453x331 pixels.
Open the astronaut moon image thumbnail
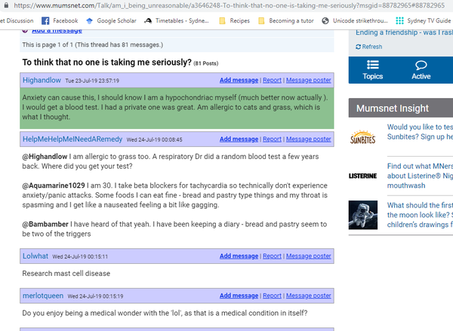(x=363, y=213)
